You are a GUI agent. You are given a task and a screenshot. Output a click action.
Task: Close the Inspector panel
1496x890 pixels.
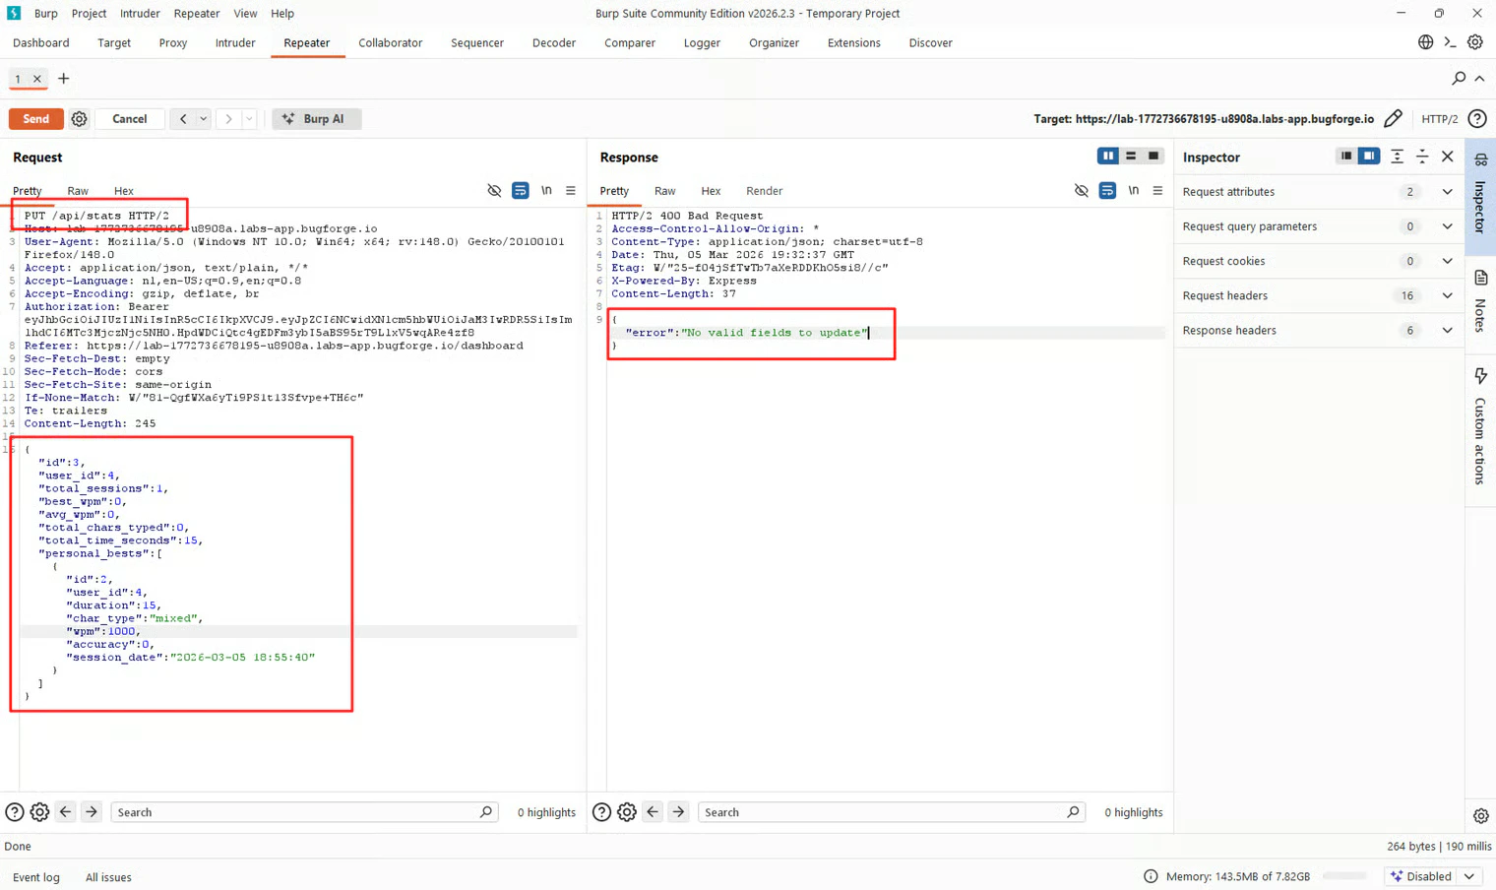pos(1448,157)
